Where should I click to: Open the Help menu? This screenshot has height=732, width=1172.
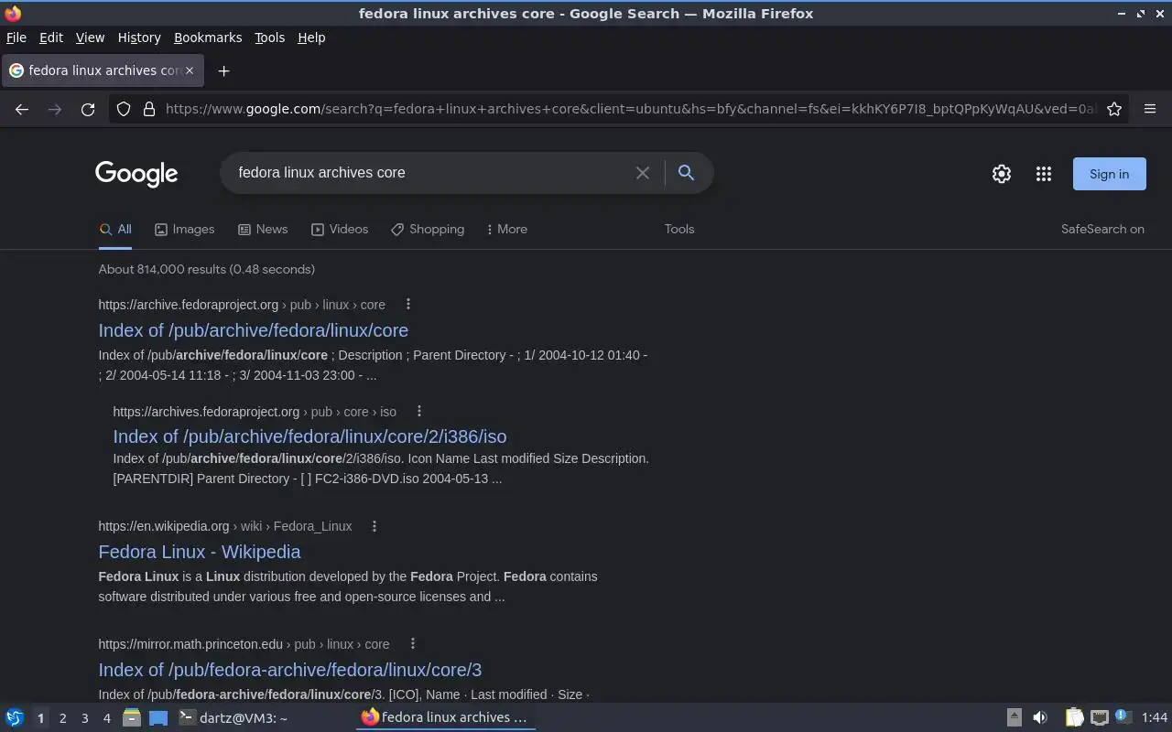click(311, 38)
